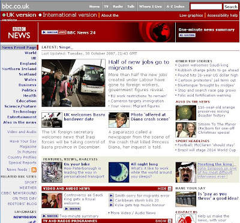The image size is (240, 223).
Task: Click the Listen button under one-minute summary
Action: tap(187, 35)
